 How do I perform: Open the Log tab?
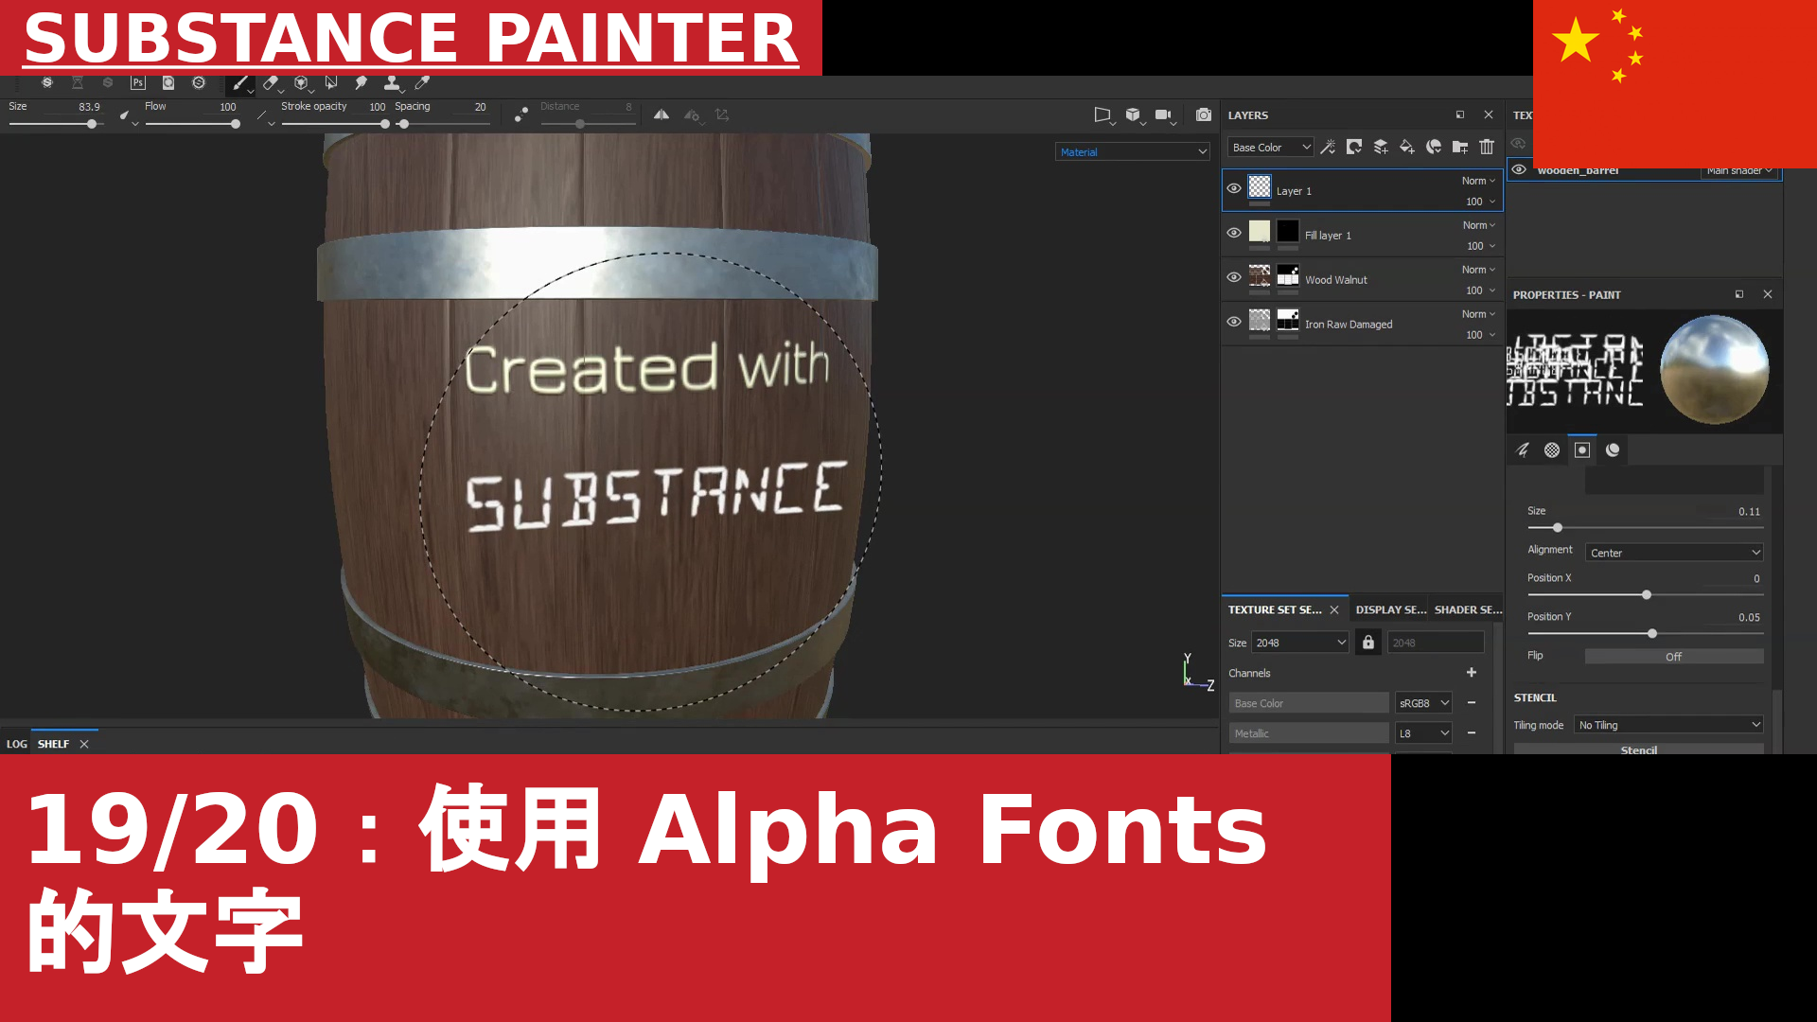coord(16,744)
